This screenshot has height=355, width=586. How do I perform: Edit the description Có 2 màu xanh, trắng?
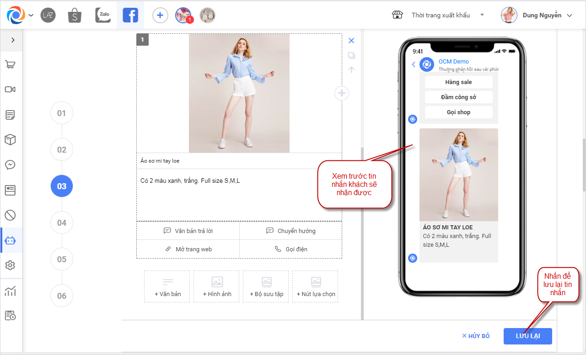[x=239, y=195]
